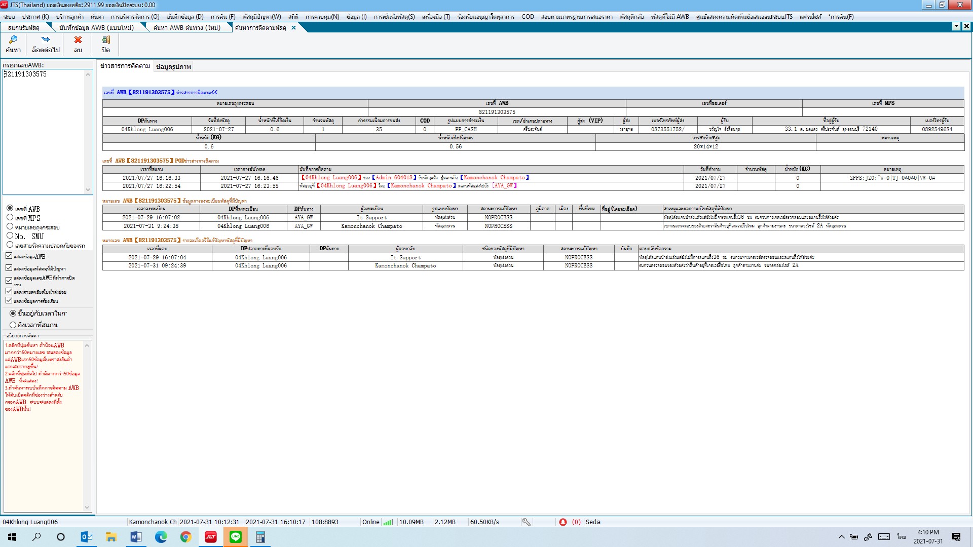This screenshot has height=547, width=973.
Task: Open LINE from the taskbar
Action: point(236,537)
